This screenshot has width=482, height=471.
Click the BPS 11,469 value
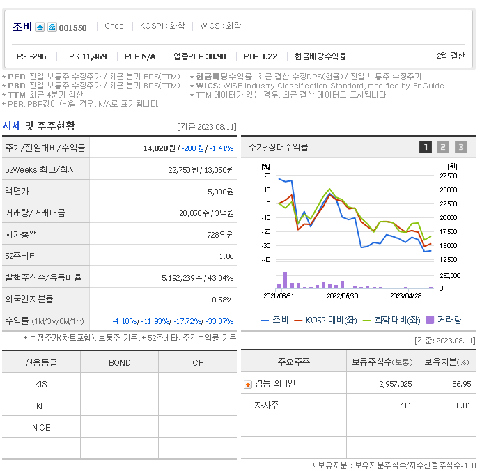click(x=86, y=56)
